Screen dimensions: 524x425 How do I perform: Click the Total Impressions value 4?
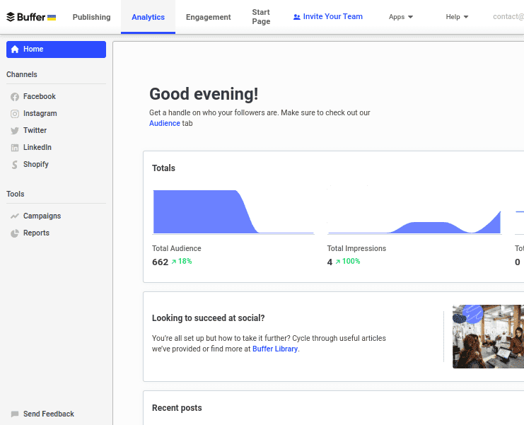click(x=330, y=262)
